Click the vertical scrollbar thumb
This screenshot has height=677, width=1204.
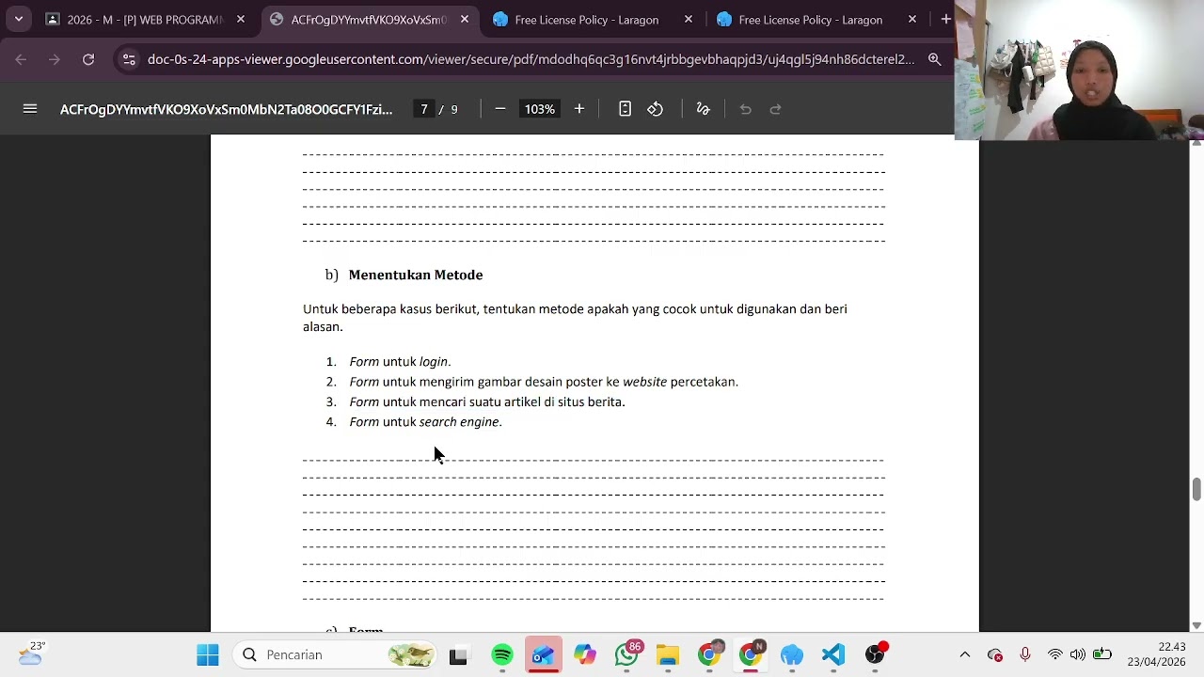1196,490
